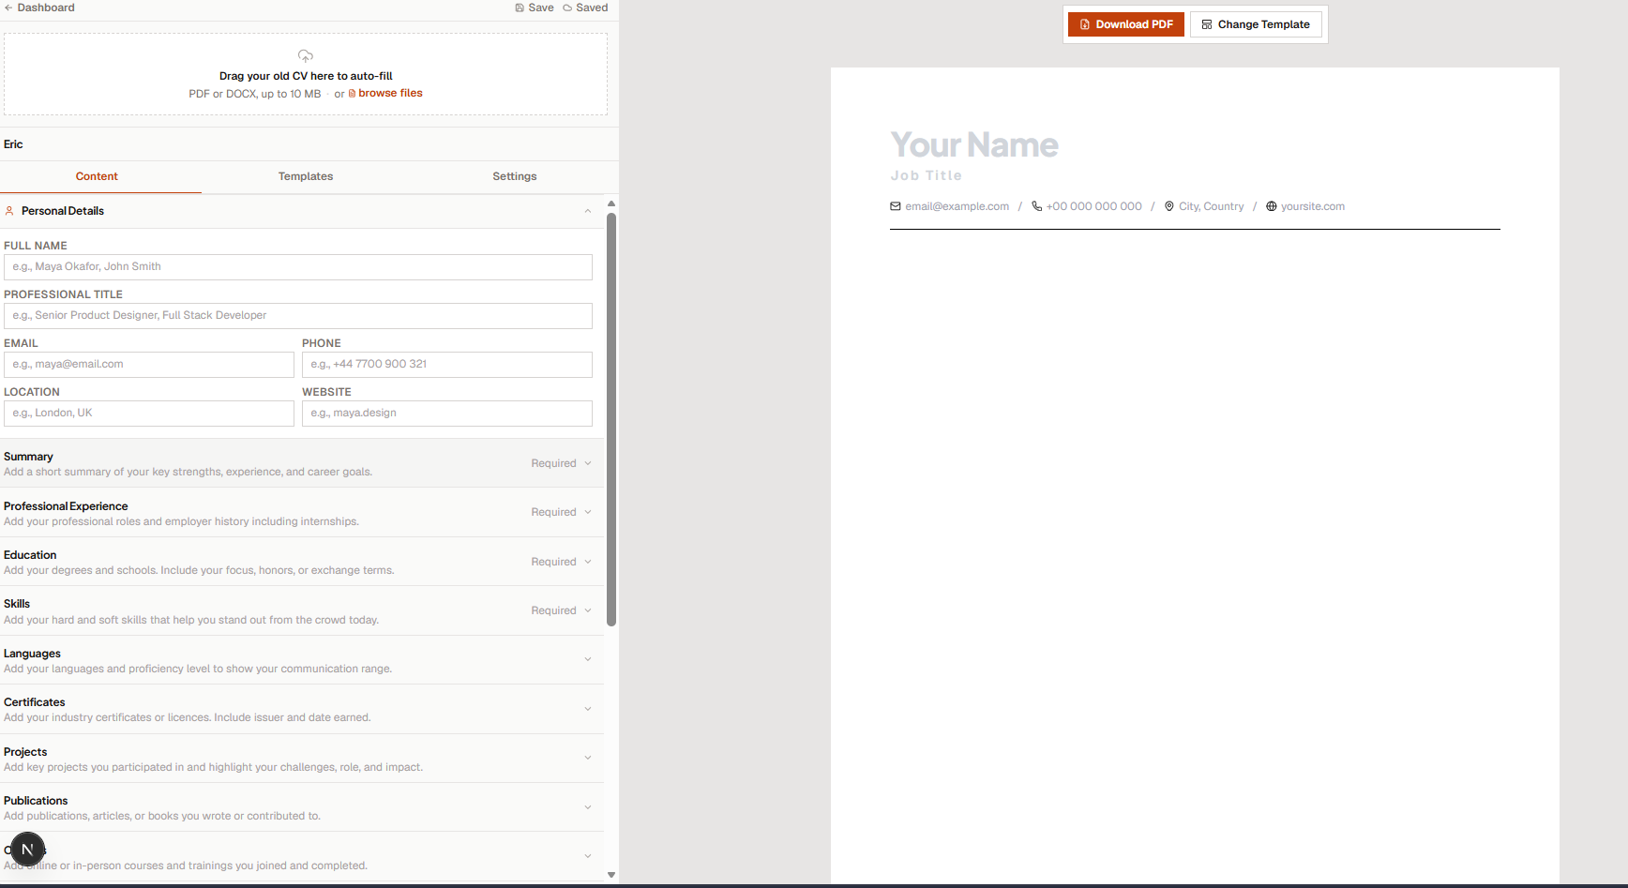Switch to the Templates tab

306,176
